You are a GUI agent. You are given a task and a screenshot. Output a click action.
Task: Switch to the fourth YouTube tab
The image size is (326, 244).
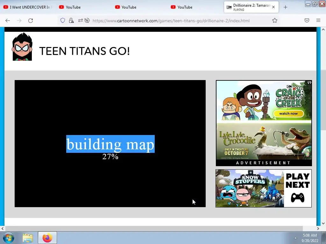195,7
